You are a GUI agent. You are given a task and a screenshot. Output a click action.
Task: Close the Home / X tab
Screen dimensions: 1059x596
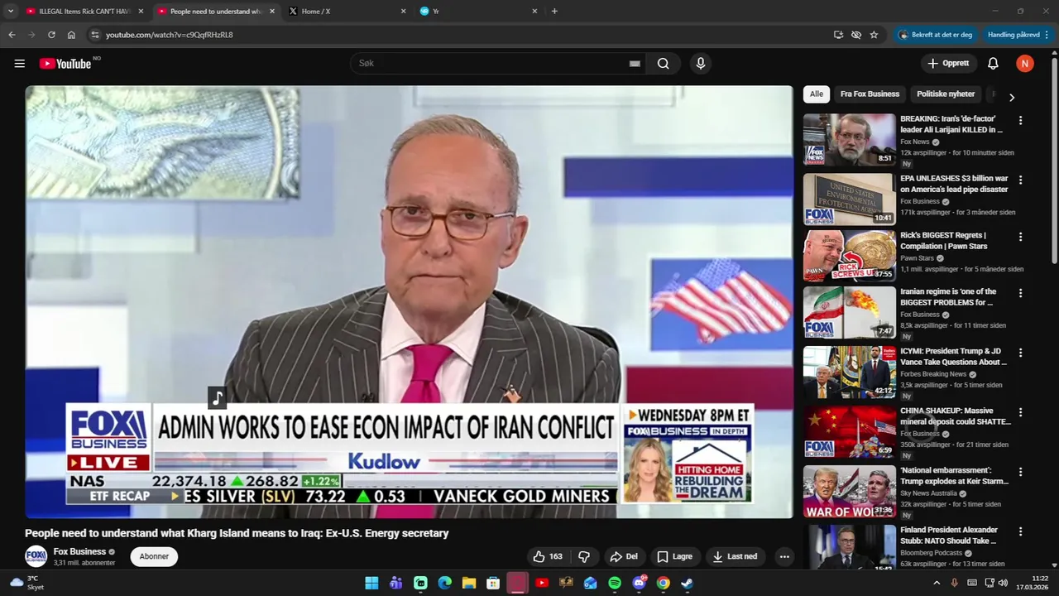(403, 11)
